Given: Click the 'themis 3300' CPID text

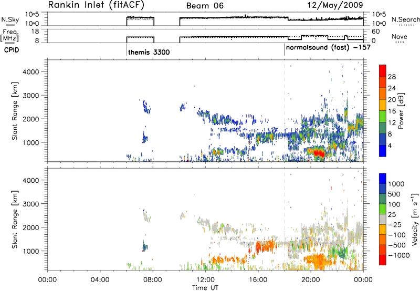Looking at the screenshot, I should 149,52.
